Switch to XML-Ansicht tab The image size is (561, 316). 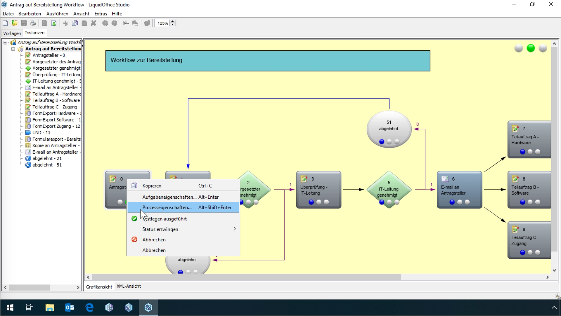tap(129, 286)
